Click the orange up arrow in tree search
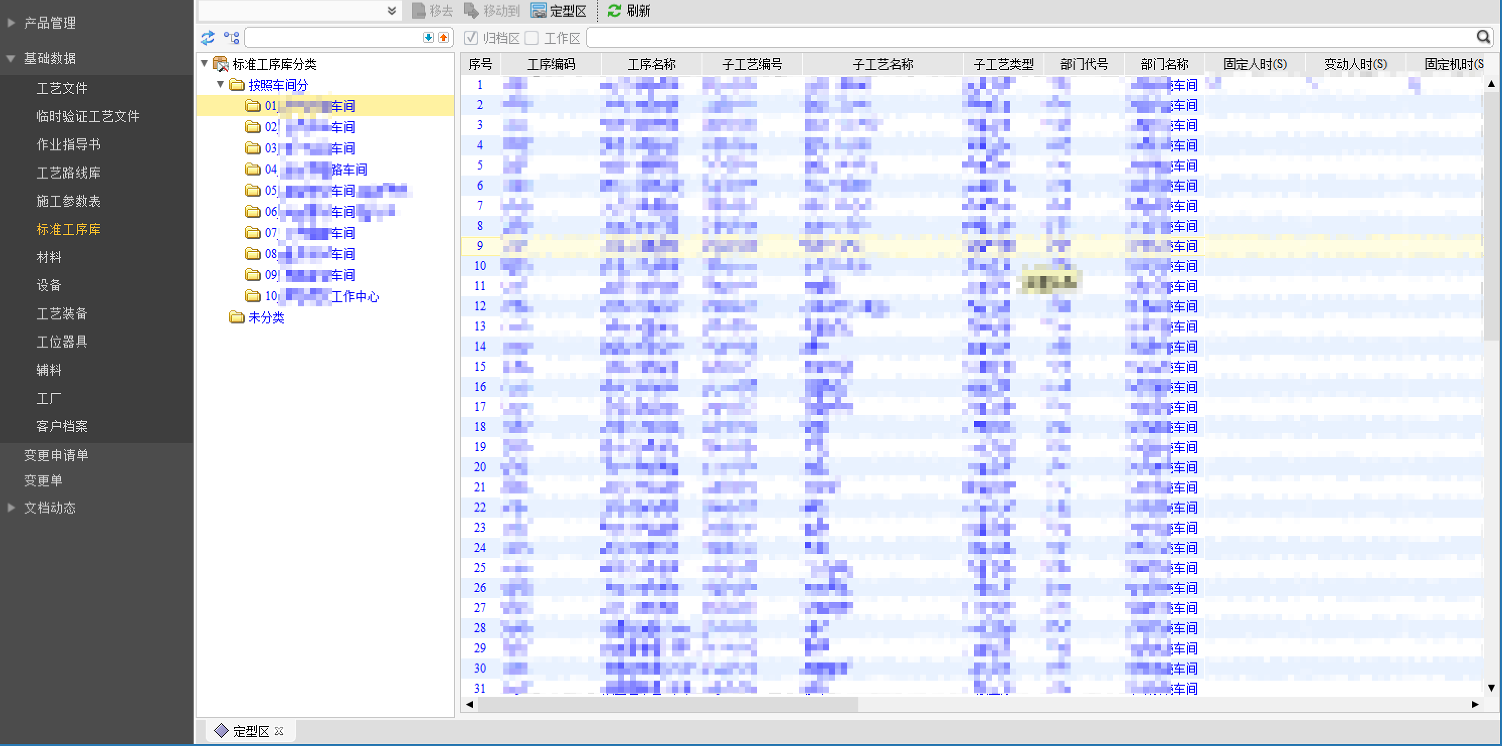 pos(443,37)
